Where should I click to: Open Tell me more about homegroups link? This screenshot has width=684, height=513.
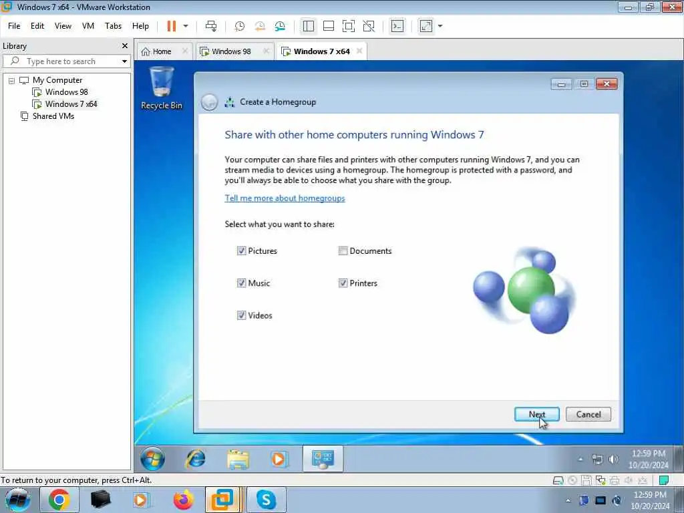(285, 198)
